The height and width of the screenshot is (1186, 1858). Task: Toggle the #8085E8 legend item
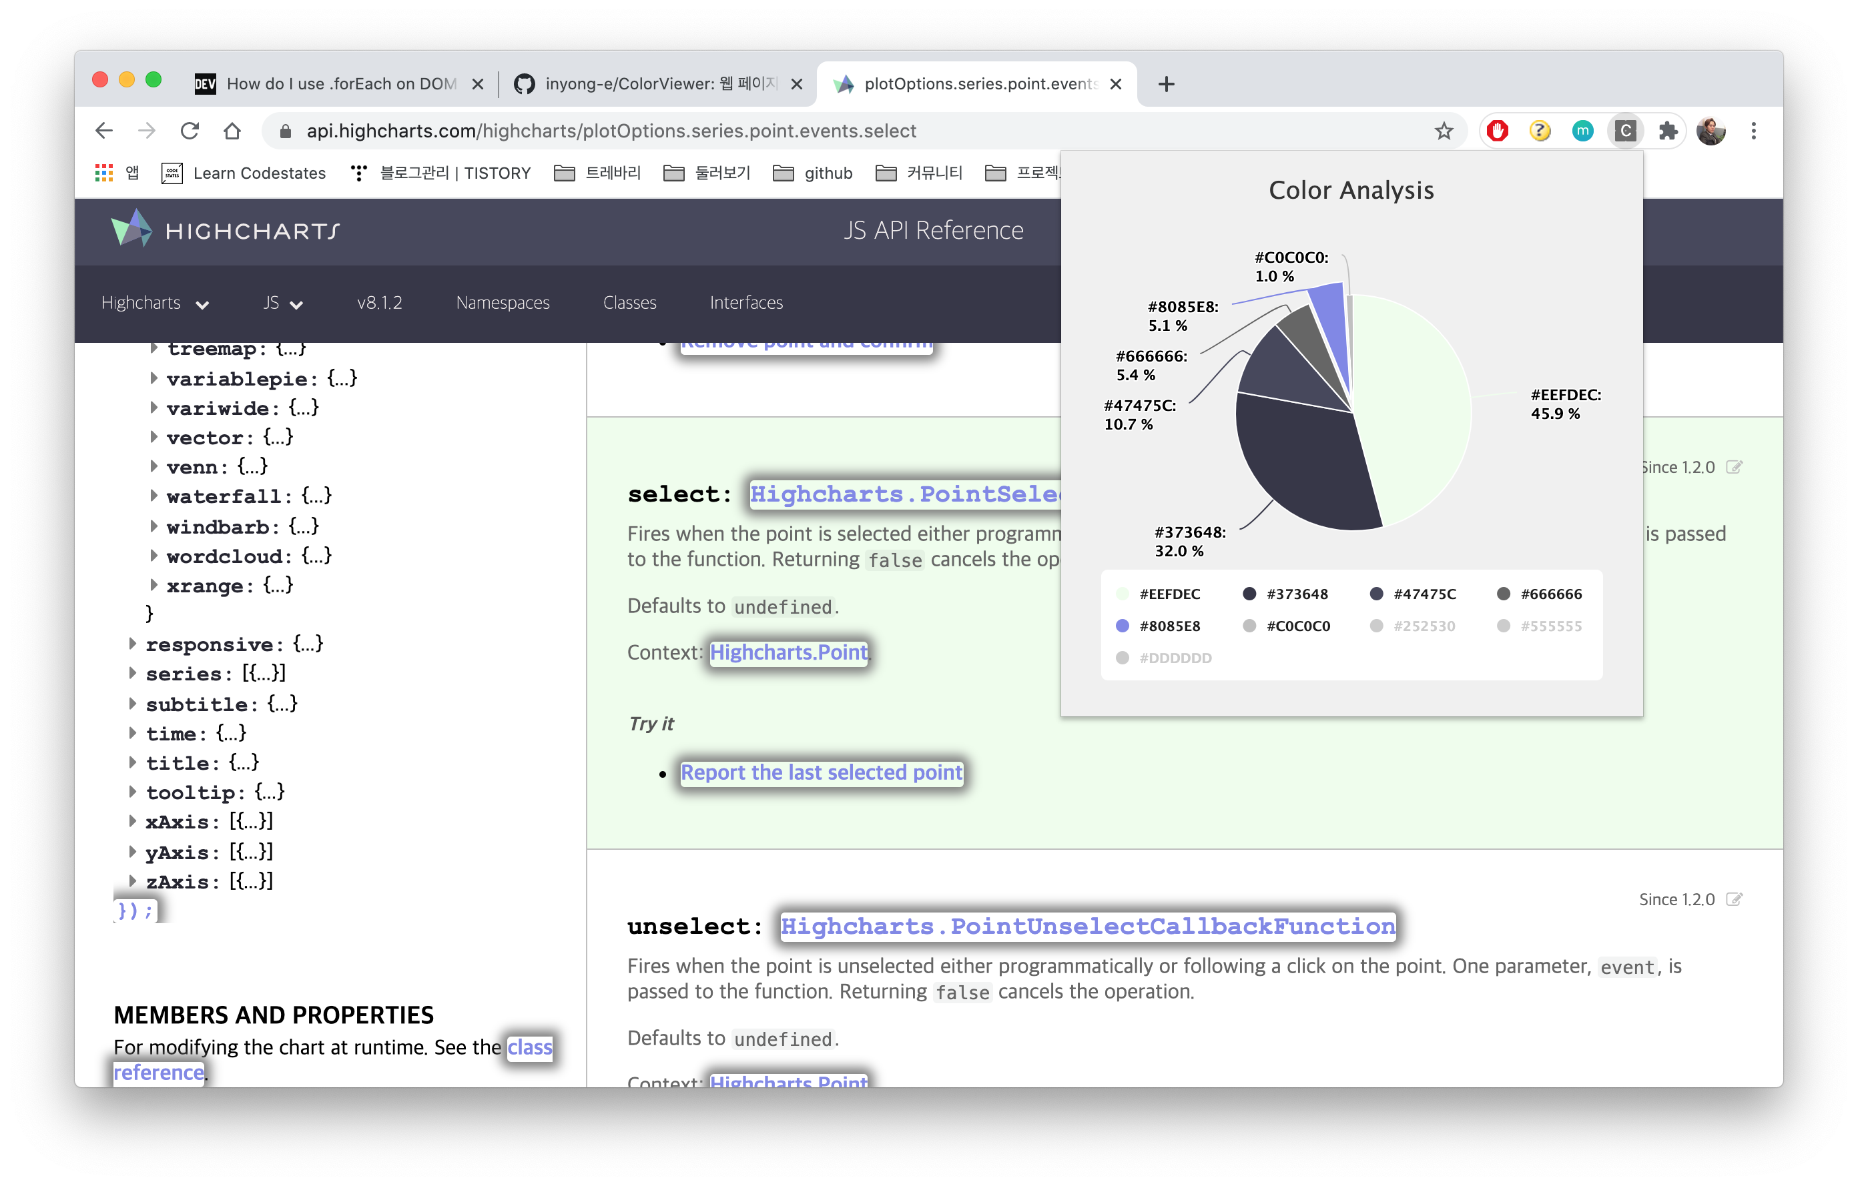[x=1158, y=626]
